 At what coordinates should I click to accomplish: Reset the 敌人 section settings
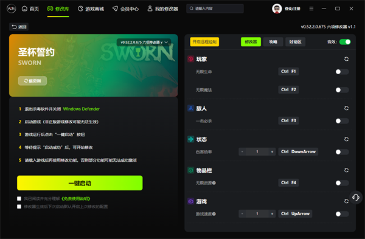coord(346,108)
